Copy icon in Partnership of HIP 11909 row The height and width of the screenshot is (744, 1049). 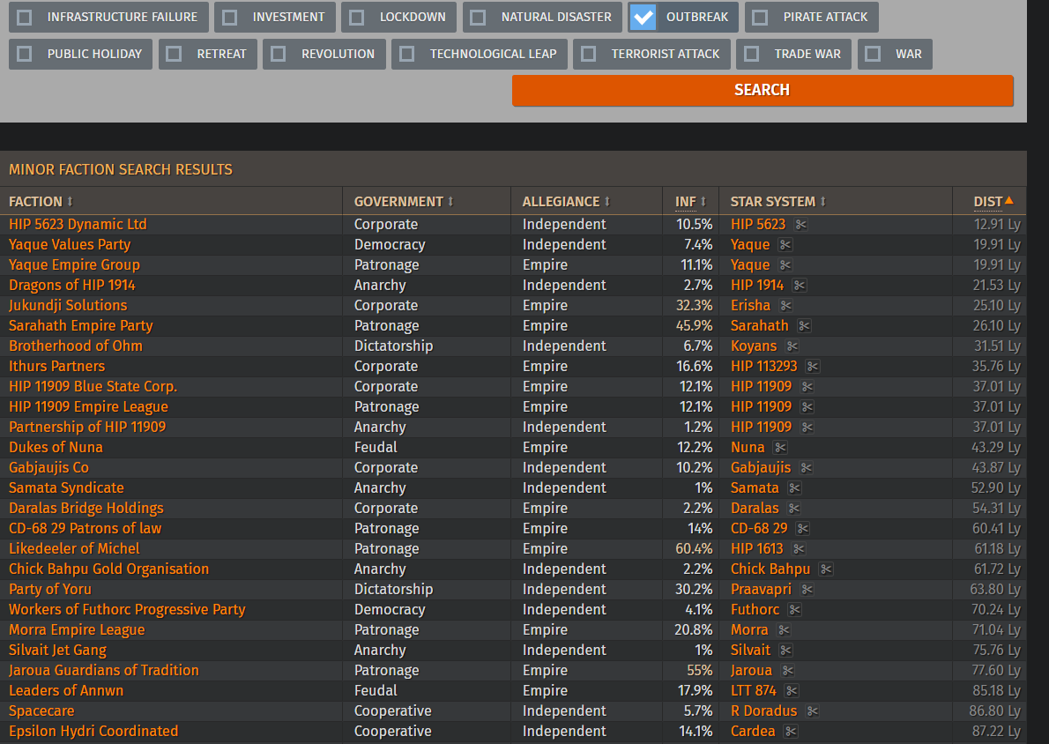[x=807, y=427]
